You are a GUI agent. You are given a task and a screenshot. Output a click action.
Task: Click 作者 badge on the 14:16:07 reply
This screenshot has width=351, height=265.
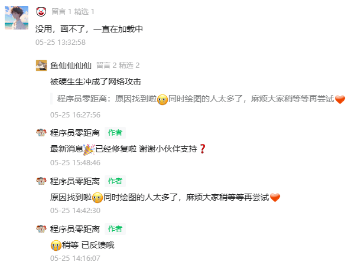coord(115,229)
